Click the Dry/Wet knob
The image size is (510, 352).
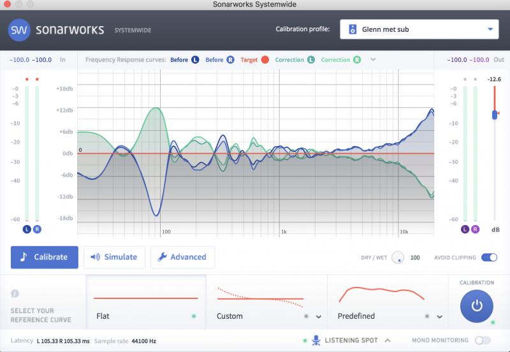point(398,258)
